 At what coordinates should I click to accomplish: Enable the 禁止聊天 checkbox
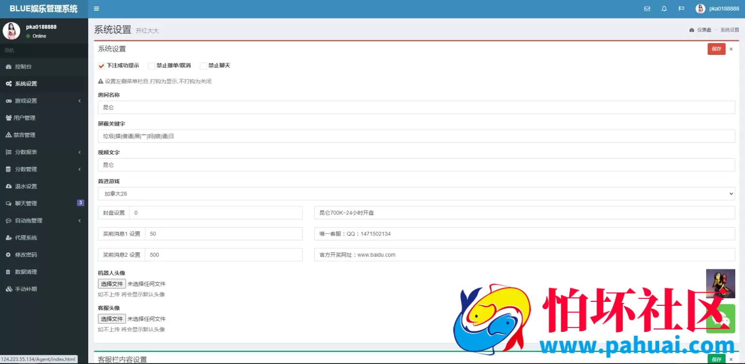click(203, 66)
